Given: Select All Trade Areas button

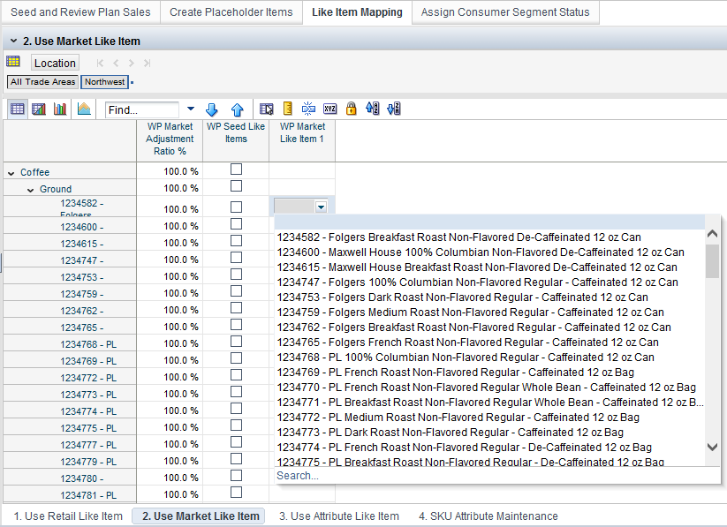Looking at the screenshot, I should (x=42, y=82).
